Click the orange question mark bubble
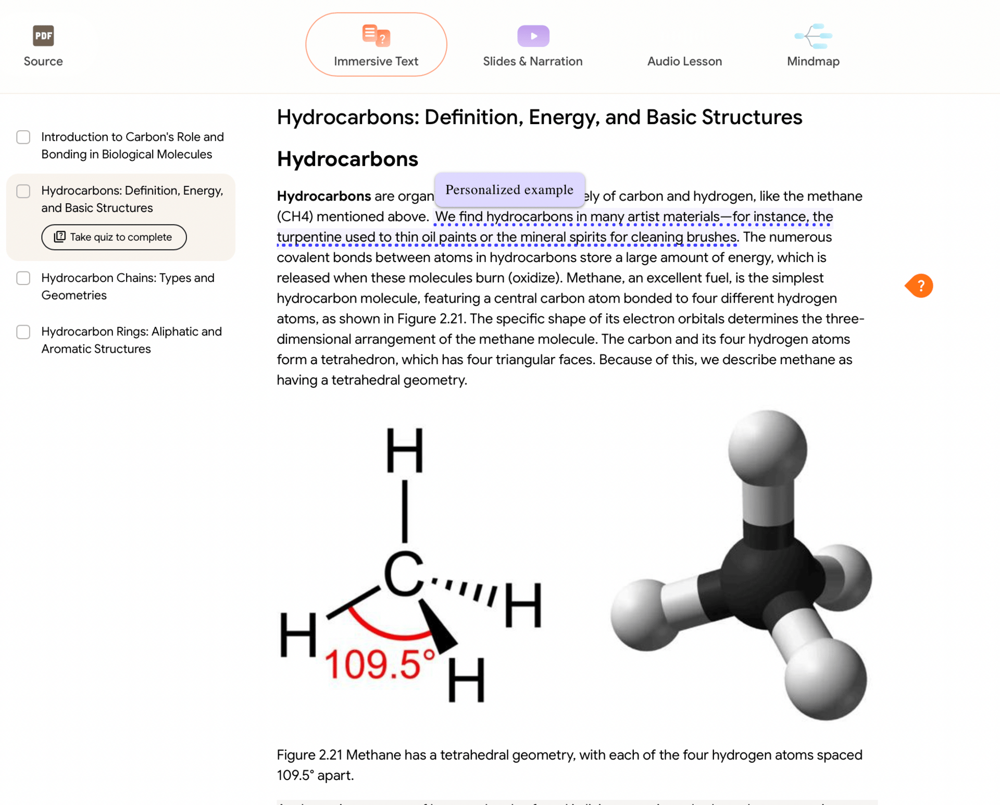Image resolution: width=1000 pixels, height=805 pixels. tap(920, 286)
